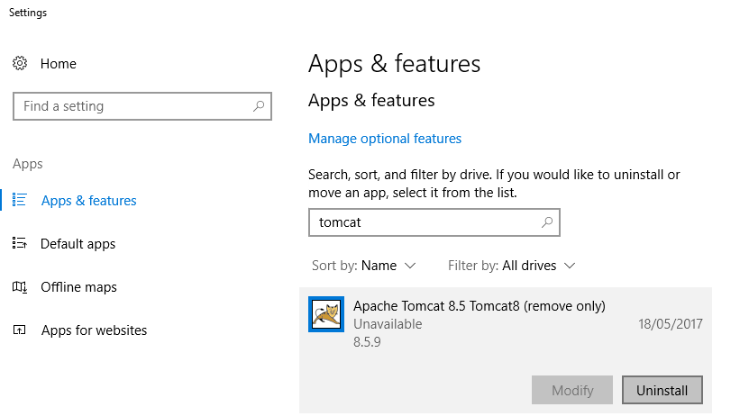Image resolution: width=749 pixels, height=416 pixels.
Task: Select Apps & features in sidebar
Action: click(89, 201)
